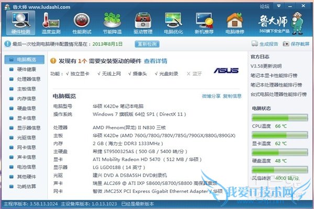Click the 显卡温度 progress bar
The width and height of the screenshot is (314, 209).
280,135
